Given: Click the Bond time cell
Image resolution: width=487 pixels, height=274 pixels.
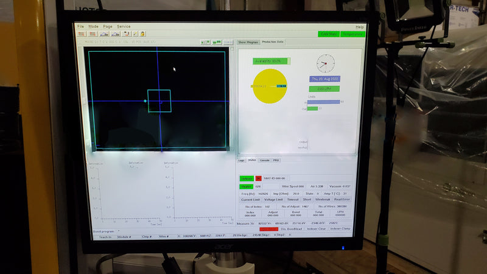Looking at the screenshot, I should coord(296,214).
